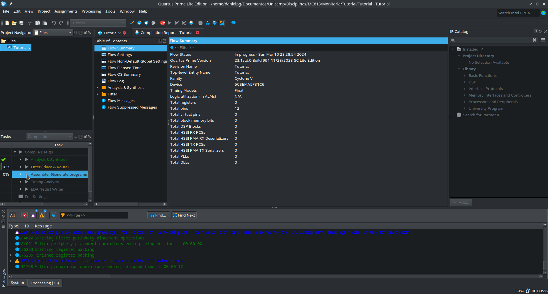
Task: Close the Tutorial.v tab
Action: pos(124,33)
